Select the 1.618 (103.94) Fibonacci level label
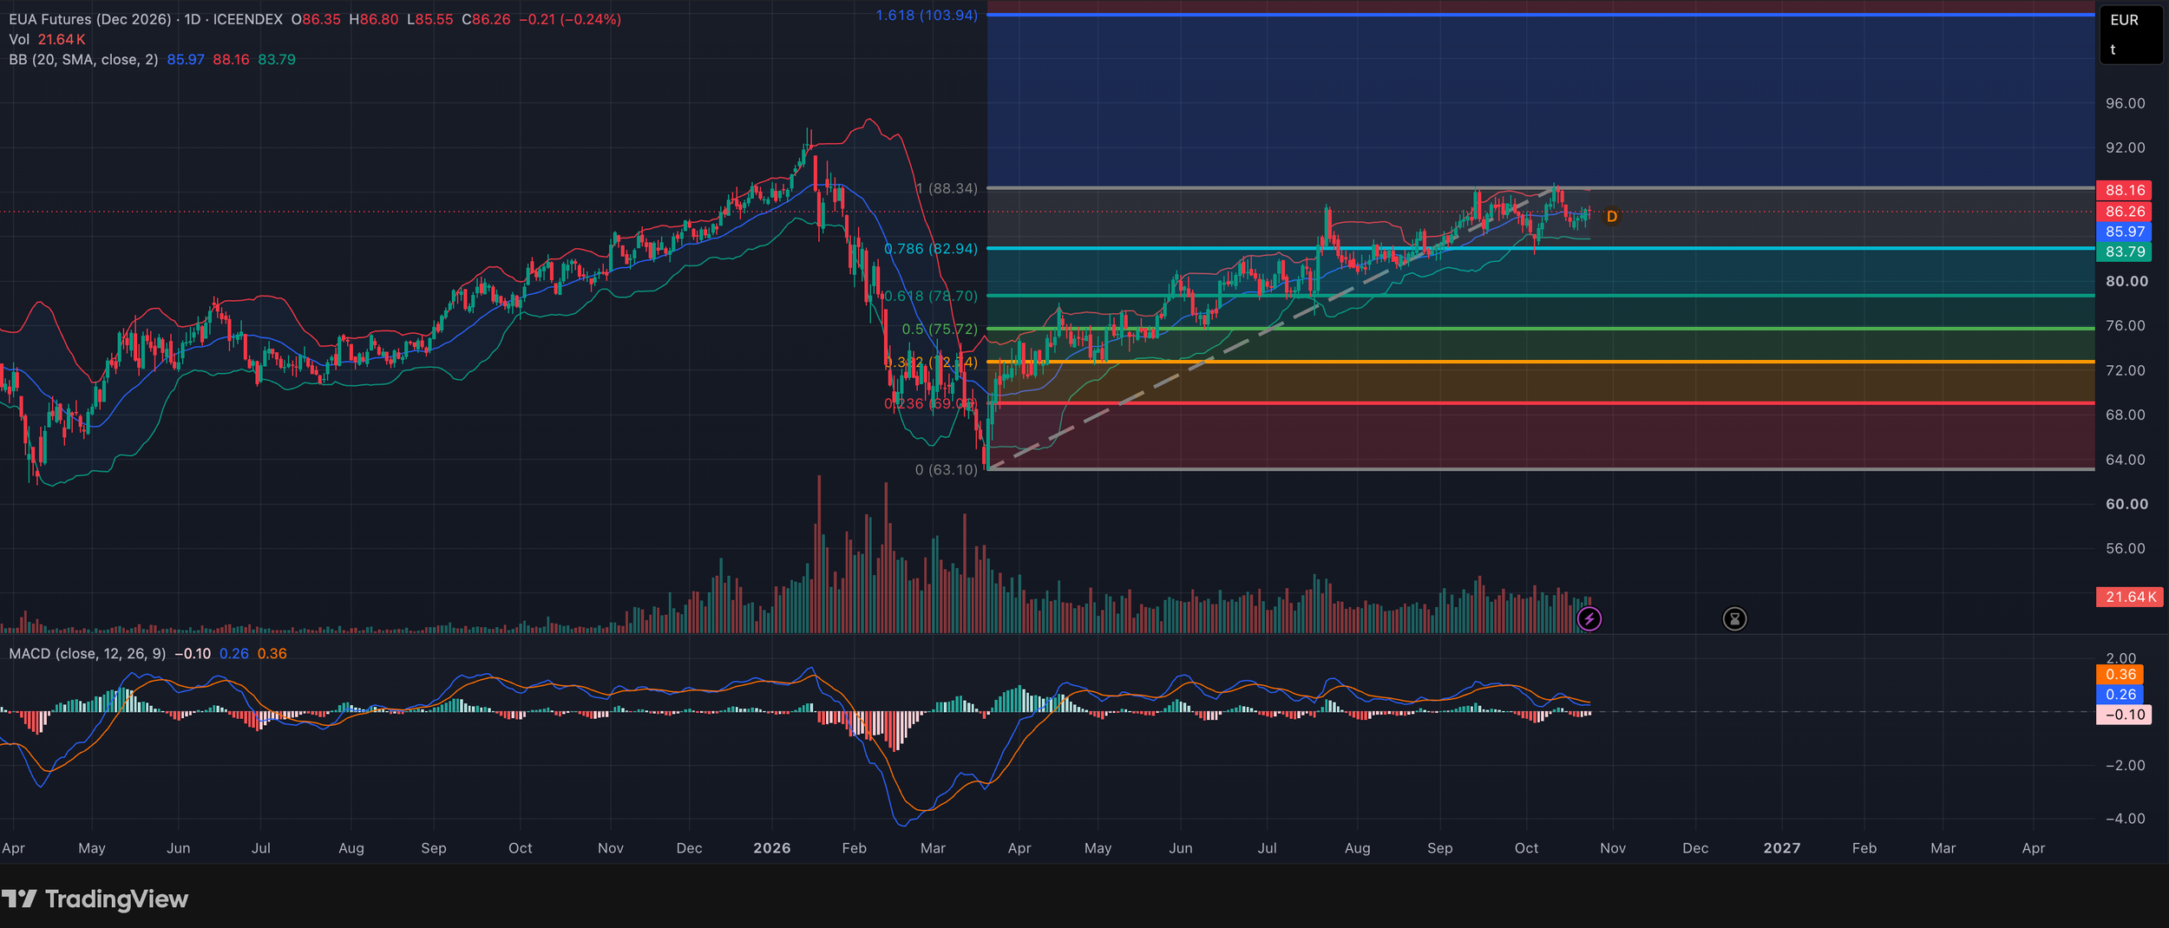 pyautogui.click(x=927, y=15)
